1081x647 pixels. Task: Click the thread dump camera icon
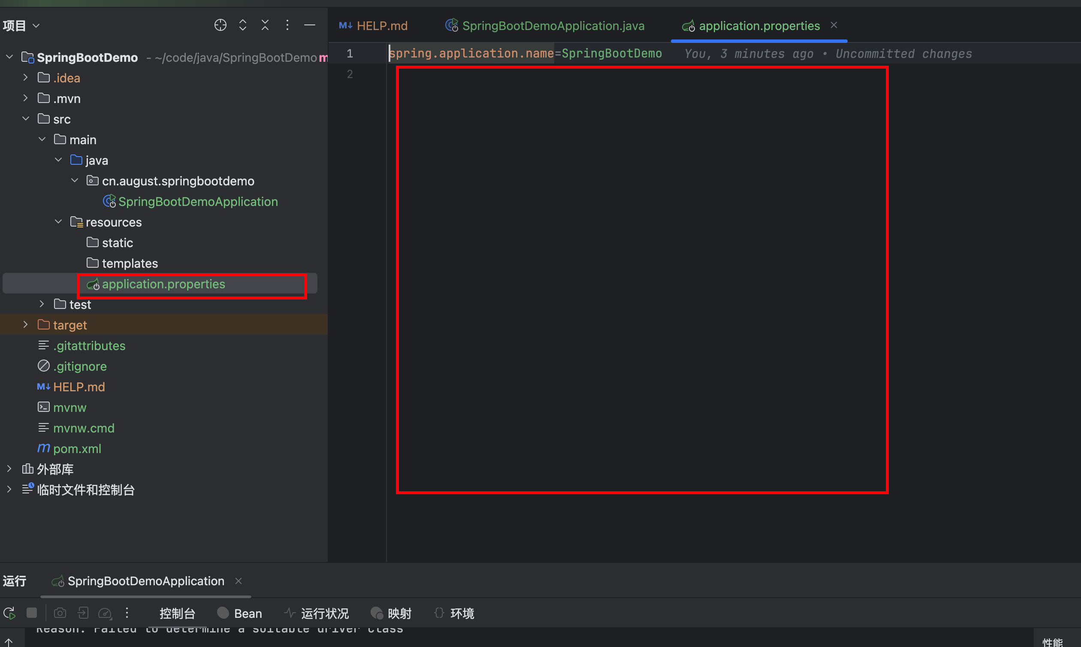60,613
